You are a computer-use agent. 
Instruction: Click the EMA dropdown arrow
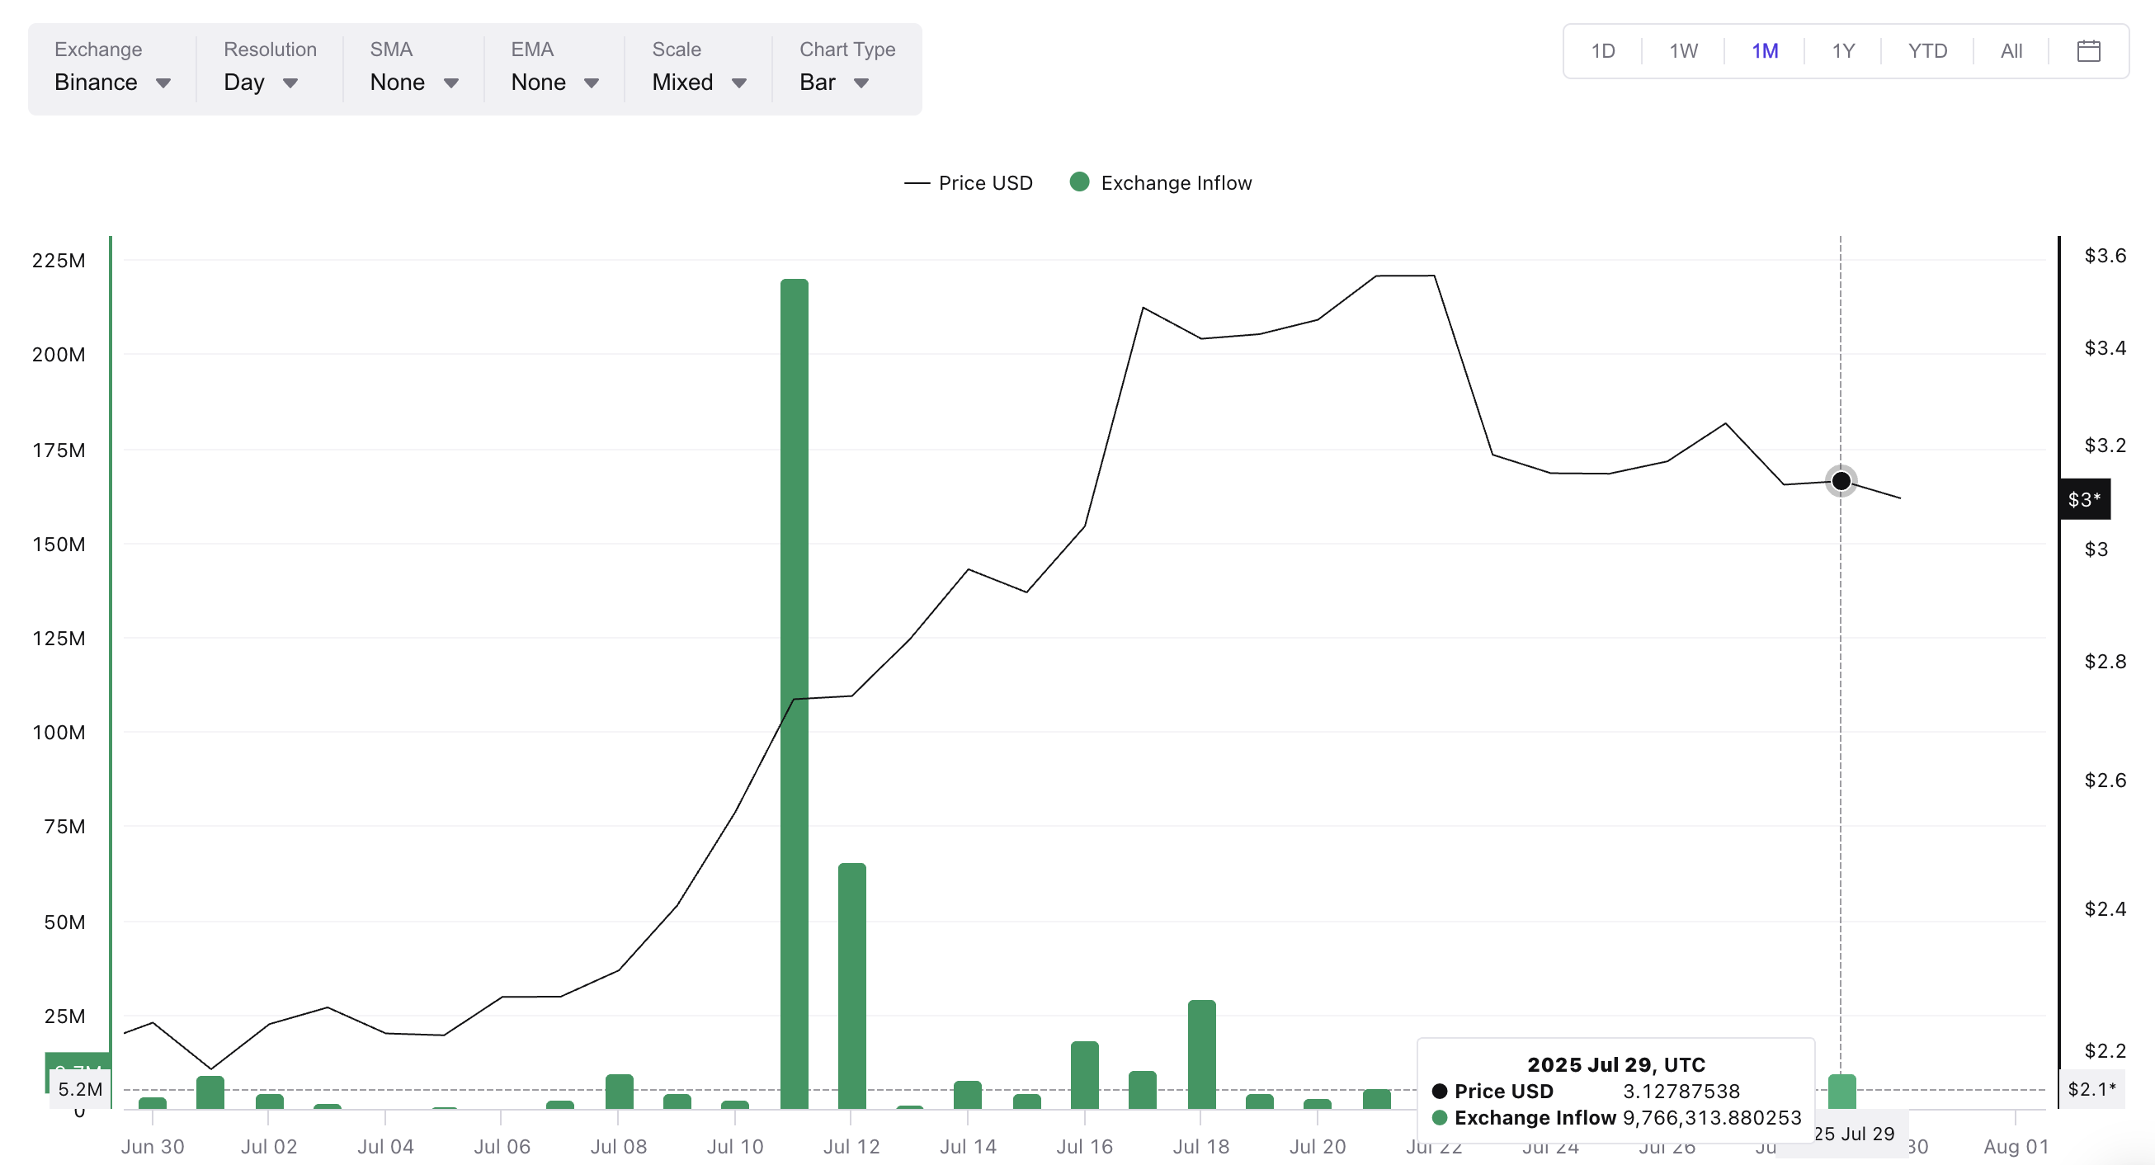pyautogui.click(x=592, y=83)
